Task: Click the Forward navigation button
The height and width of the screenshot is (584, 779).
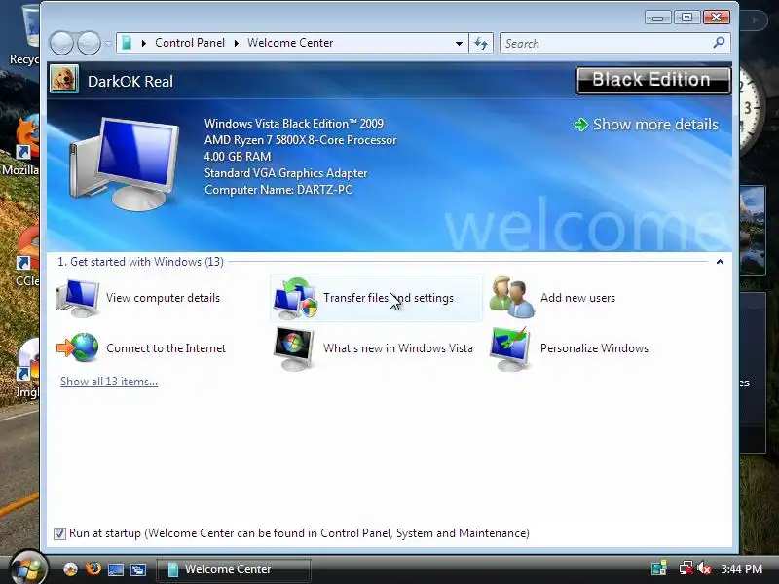Action: pos(90,43)
